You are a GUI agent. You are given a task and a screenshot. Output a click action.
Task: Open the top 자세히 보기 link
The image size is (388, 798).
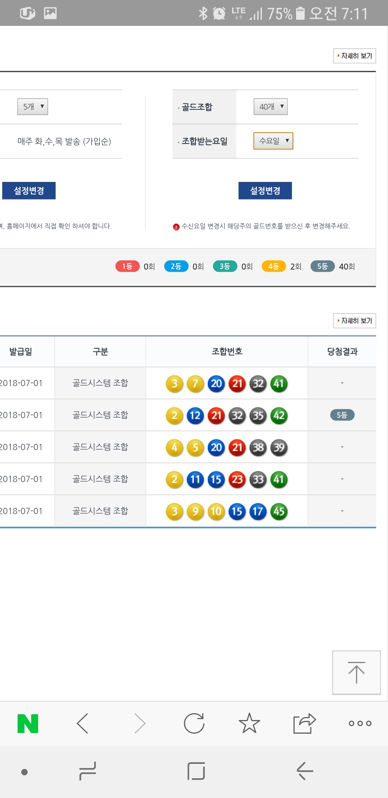pyautogui.click(x=354, y=56)
